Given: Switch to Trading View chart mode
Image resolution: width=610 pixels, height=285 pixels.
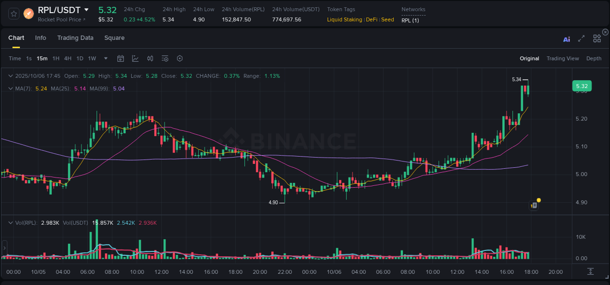Looking at the screenshot, I should coord(563,58).
